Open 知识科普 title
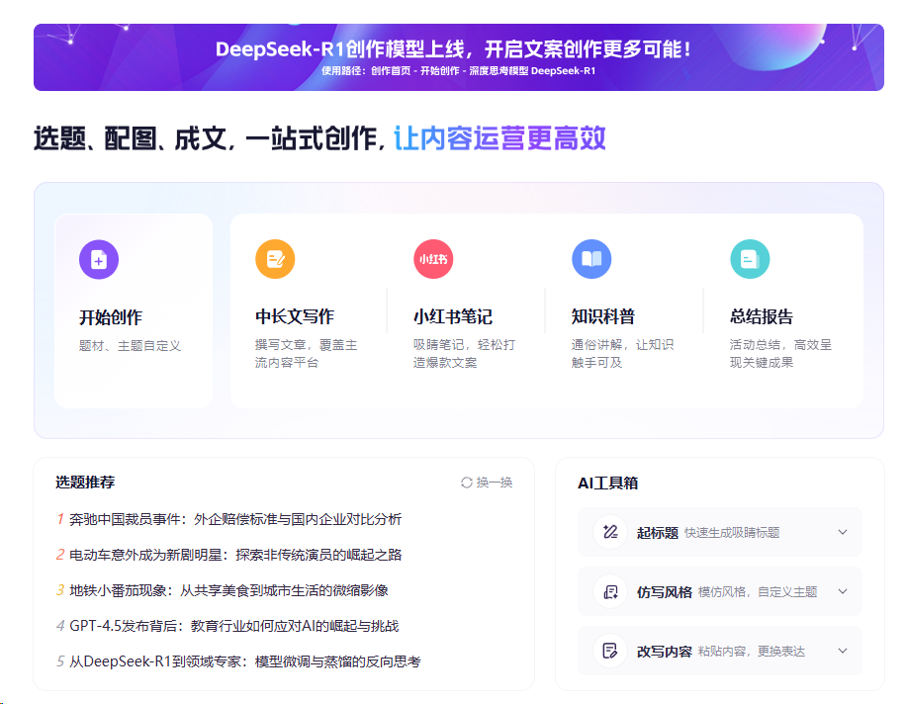Image resolution: width=906 pixels, height=704 pixels. 603,316
